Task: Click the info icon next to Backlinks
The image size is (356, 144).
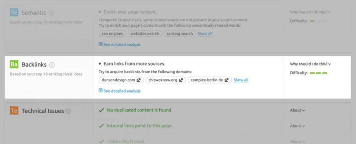Action: point(52,65)
